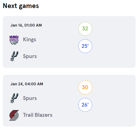The height and width of the screenshot is (129, 138).
Task: Click the Jan 16, 01:00 AM date
Action: [x=26, y=25]
